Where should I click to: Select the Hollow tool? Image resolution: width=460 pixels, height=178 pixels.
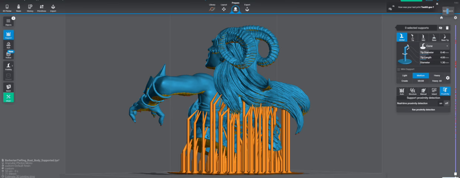pos(9,55)
